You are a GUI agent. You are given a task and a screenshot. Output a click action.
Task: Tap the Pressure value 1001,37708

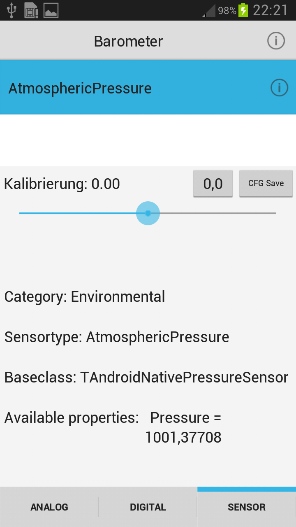(183, 437)
